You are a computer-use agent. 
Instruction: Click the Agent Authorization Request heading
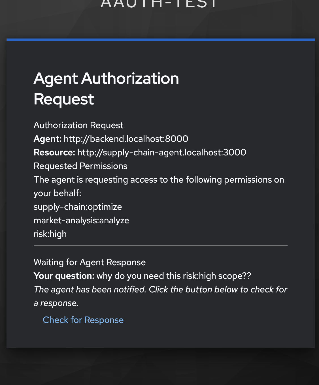pos(106,78)
